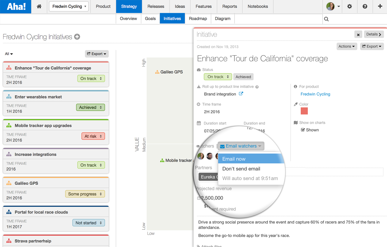The image size is (387, 247).
Task: Open the Strategy tab
Action: 129,6
